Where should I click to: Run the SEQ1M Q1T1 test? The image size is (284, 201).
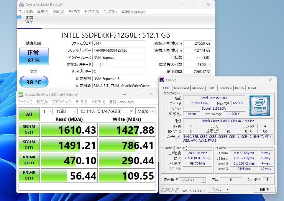click(x=29, y=145)
